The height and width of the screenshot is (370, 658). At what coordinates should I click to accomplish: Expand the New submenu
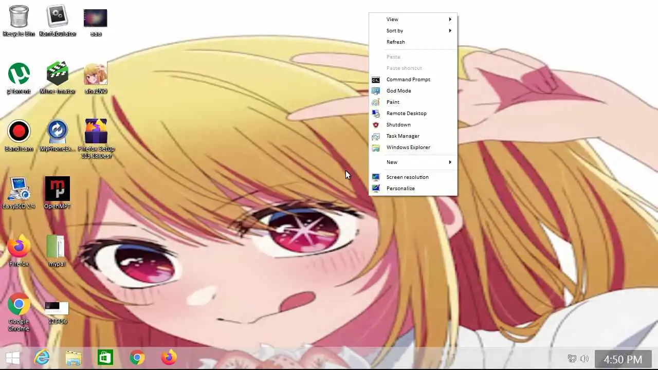(x=413, y=162)
